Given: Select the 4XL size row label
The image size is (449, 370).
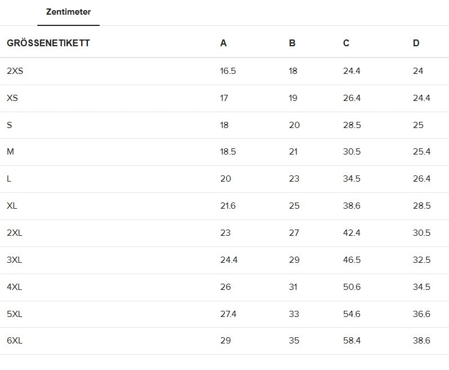Looking at the screenshot, I should coord(15,287).
